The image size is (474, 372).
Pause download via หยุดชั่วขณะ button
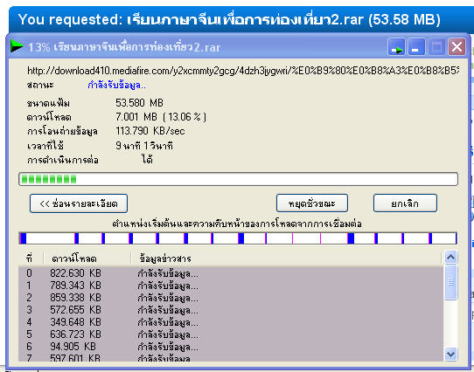pyautogui.click(x=312, y=203)
